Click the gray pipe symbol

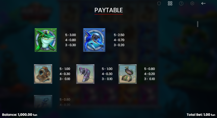tap(85, 74)
